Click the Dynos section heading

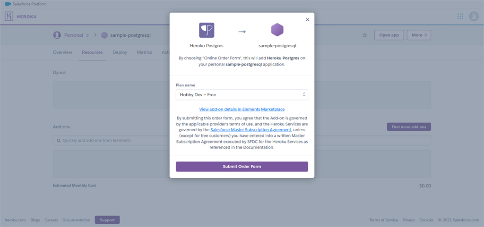coord(59,72)
